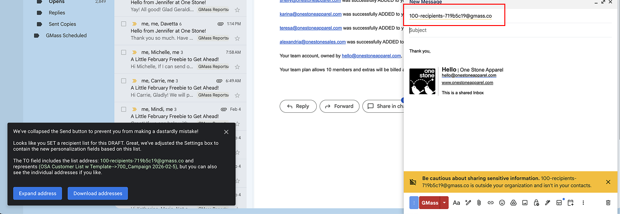
Task: Click the Reply button under the email
Action: coord(298,106)
